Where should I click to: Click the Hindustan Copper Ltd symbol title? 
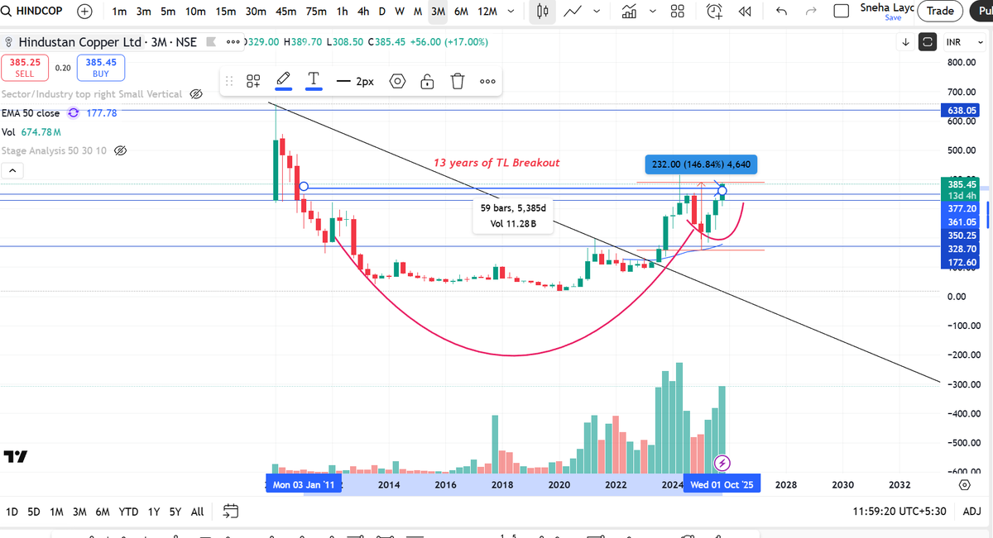79,41
